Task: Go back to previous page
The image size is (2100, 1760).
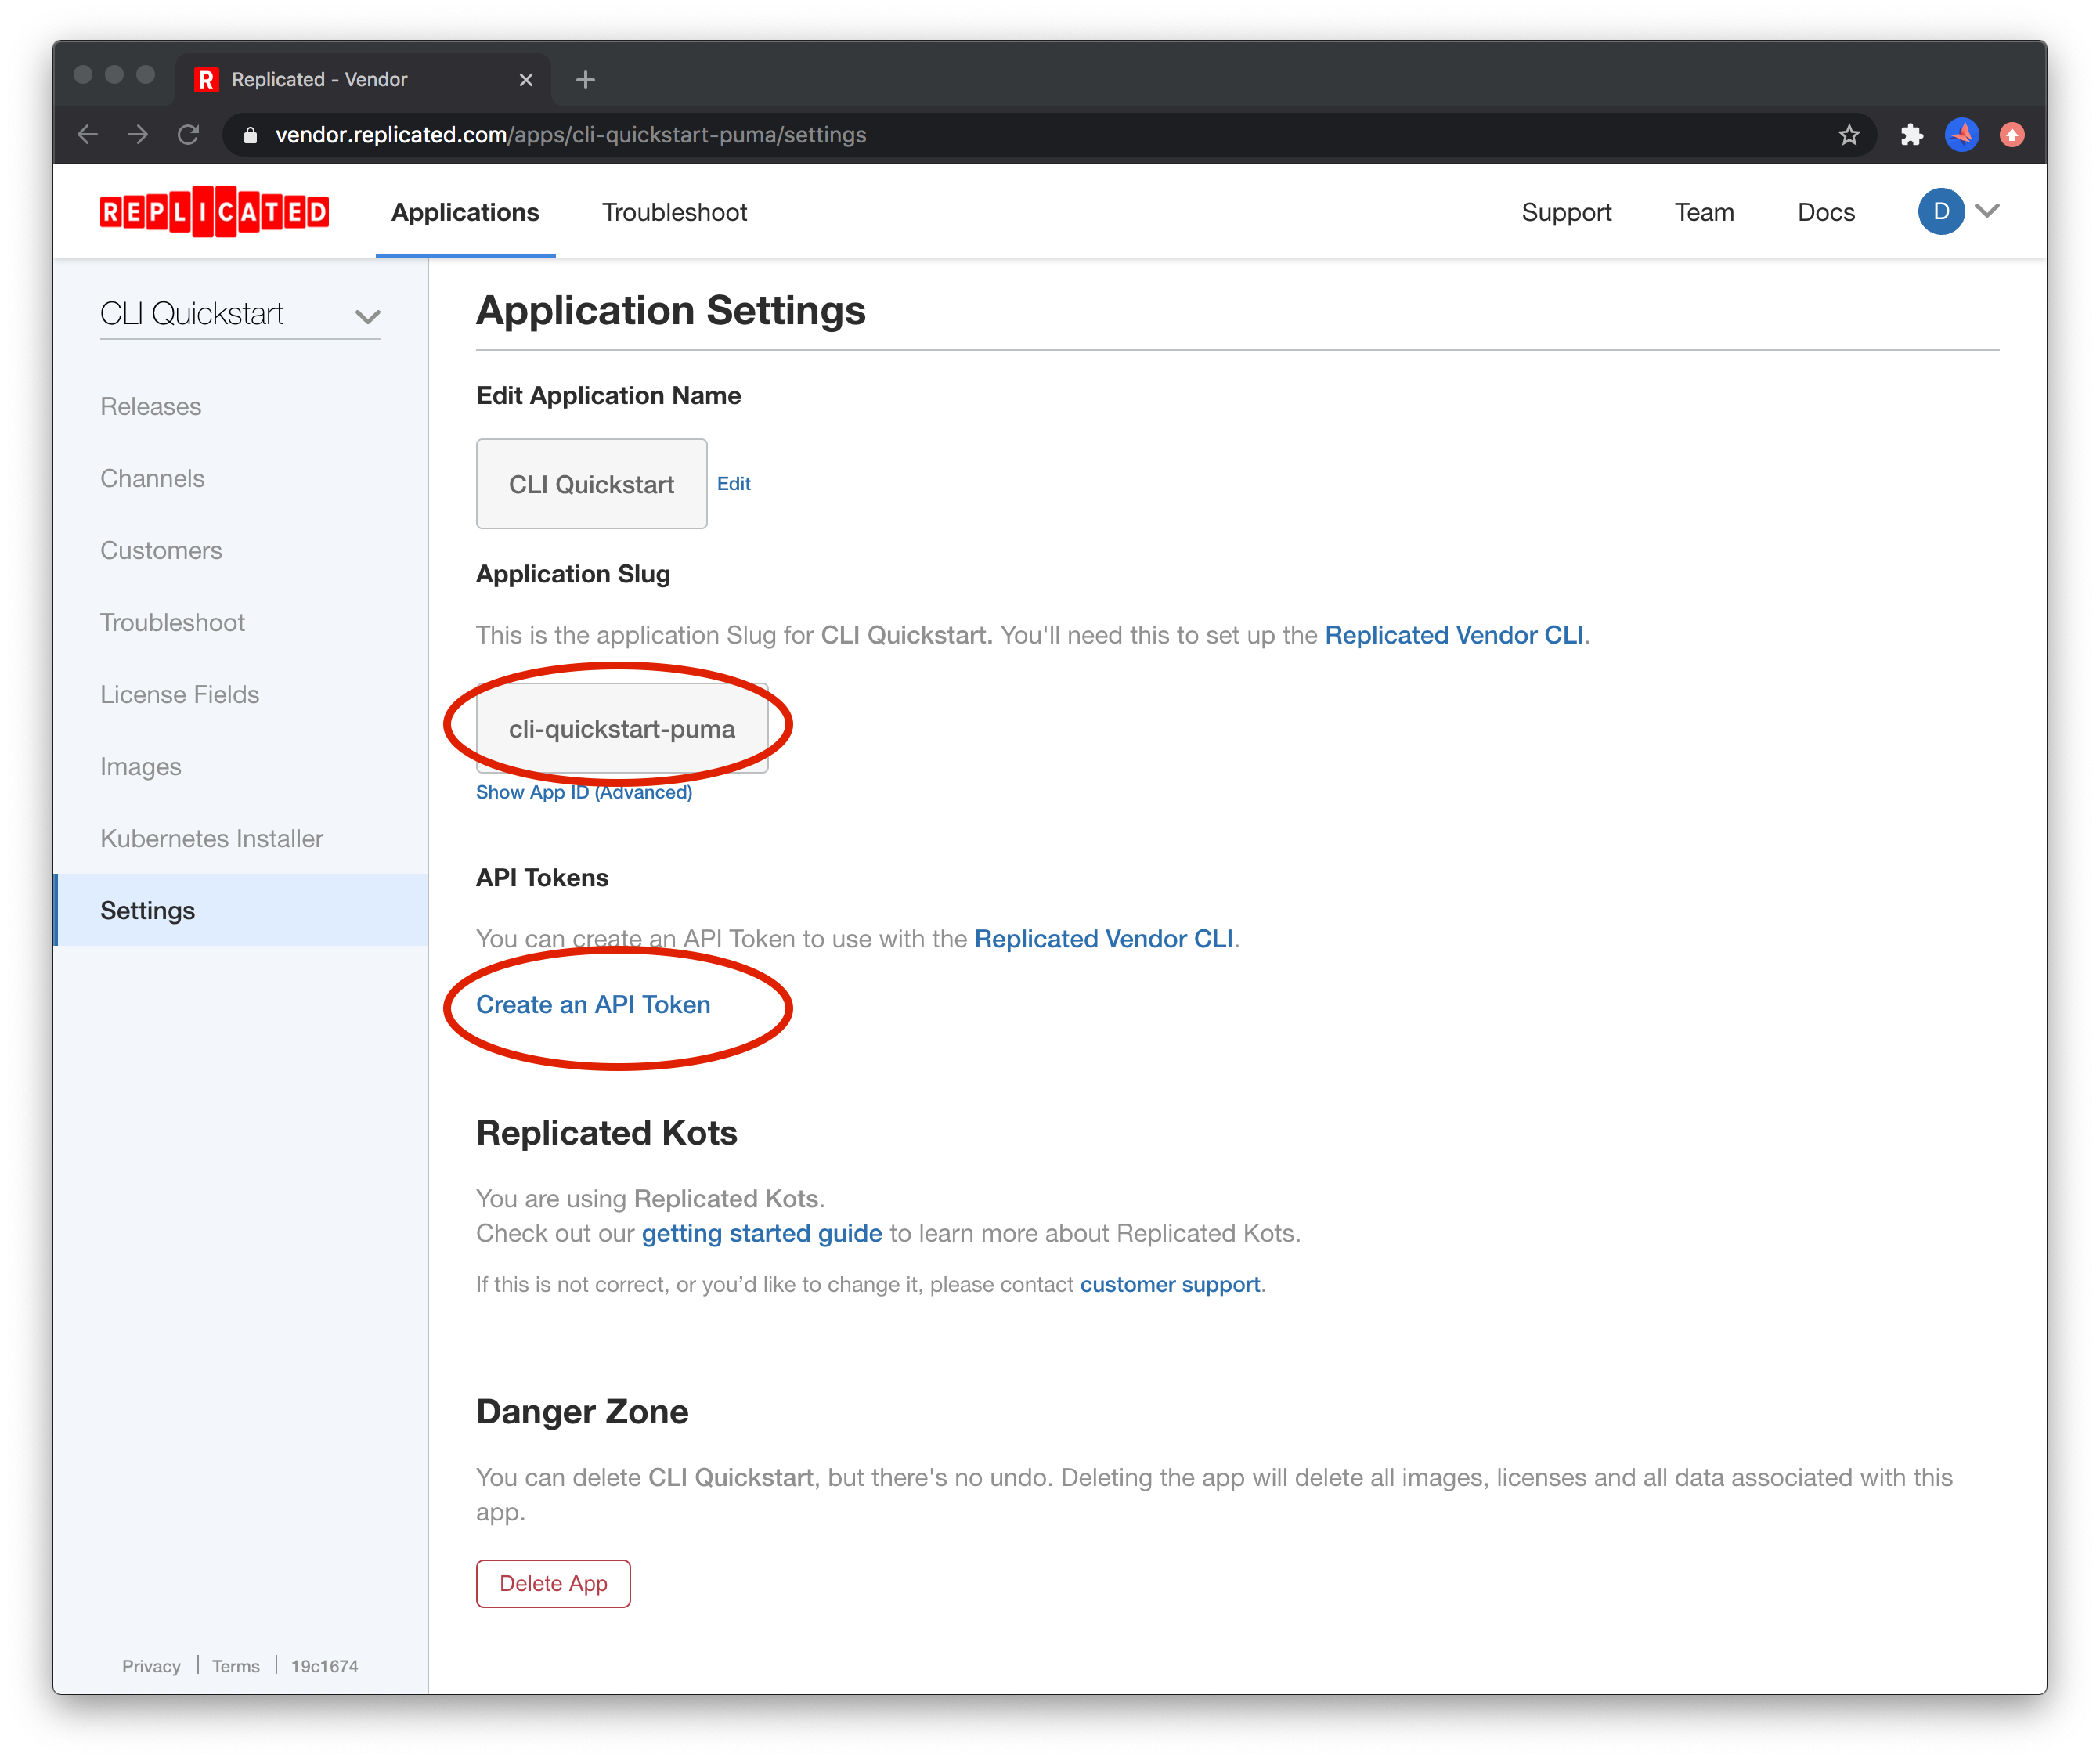Action: pyautogui.click(x=88, y=135)
